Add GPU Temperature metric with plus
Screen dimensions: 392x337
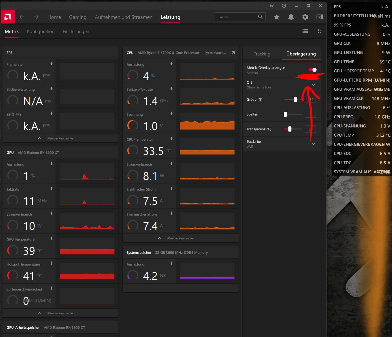coord(51,238)
